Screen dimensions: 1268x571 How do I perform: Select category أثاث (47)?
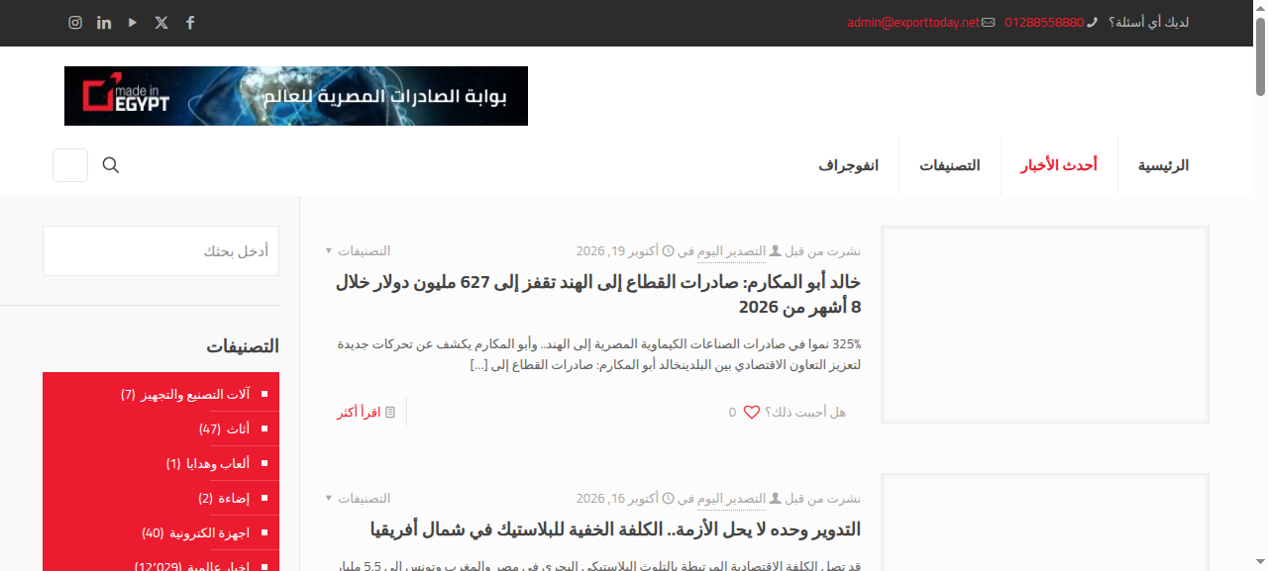[x=224, y=428]
